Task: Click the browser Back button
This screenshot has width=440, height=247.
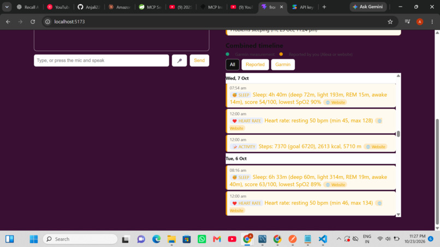Action: (x=8, y=22)
